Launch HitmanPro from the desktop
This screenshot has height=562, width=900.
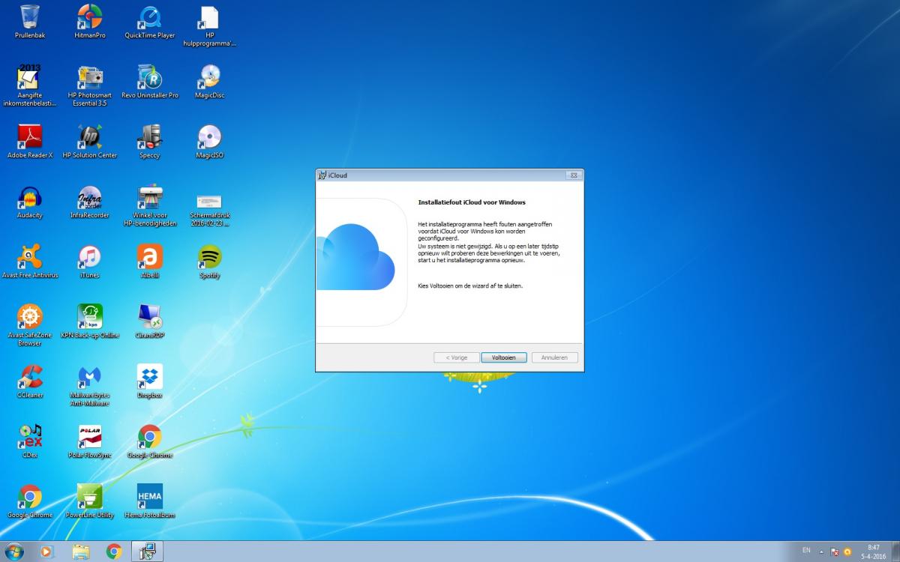click(90, 22)
